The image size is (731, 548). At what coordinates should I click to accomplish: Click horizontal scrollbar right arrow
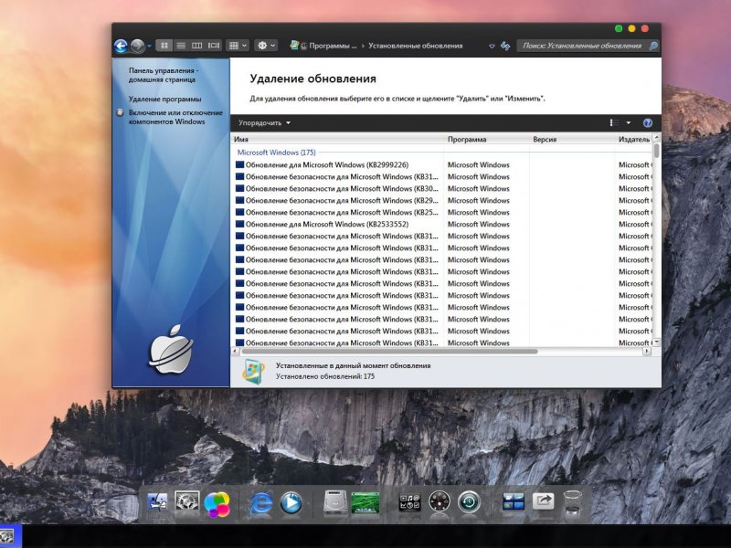point(647,352)
